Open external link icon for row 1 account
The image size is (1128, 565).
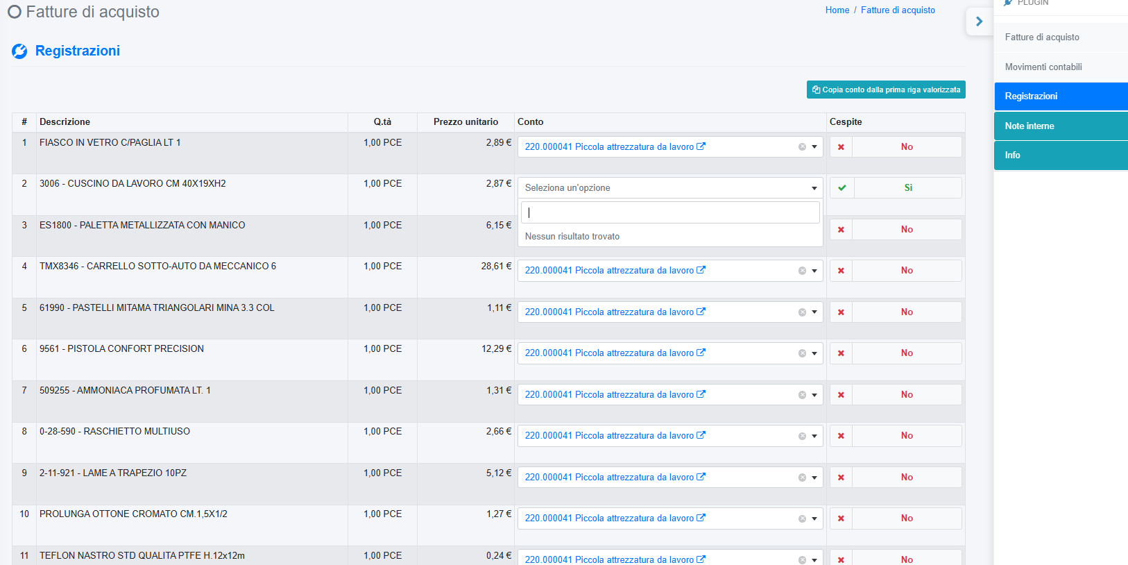[x=701, y=146]
